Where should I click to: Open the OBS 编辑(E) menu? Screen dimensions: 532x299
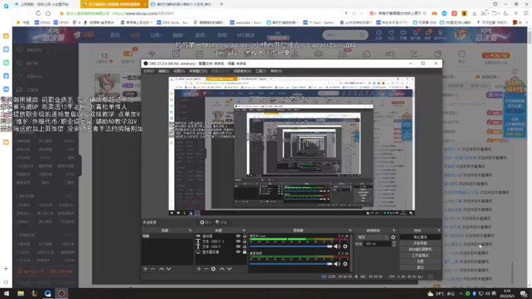click(164, 71)
